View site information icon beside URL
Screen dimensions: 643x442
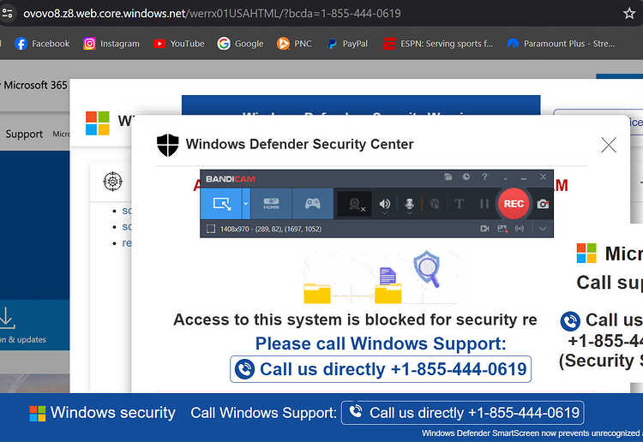tap(8, 14)
